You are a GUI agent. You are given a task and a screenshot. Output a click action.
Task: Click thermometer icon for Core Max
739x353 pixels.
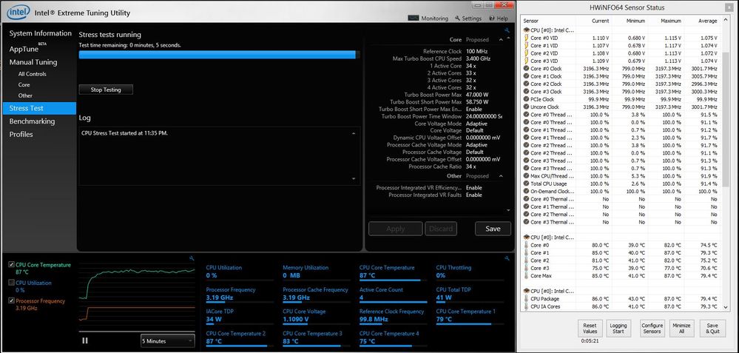coord(527,276)
